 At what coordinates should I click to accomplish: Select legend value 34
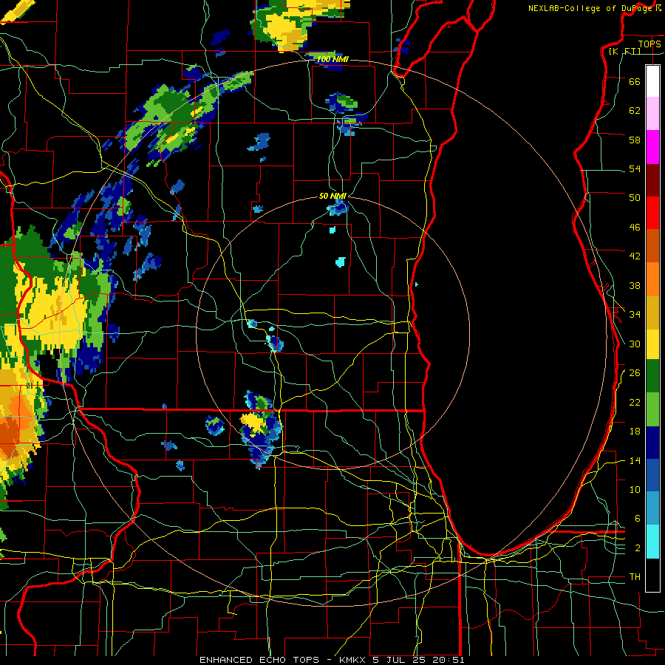635,315
